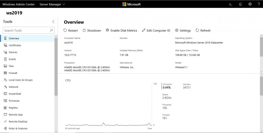The height and width of the screenshot is (133, 263).
Task: Click Edit Computer ID label
Action: point(158,31)
